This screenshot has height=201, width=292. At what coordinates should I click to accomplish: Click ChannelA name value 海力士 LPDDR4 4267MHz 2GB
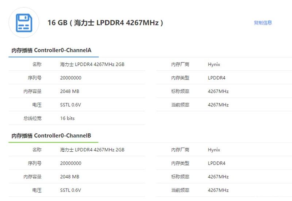(x=92, y=64)
